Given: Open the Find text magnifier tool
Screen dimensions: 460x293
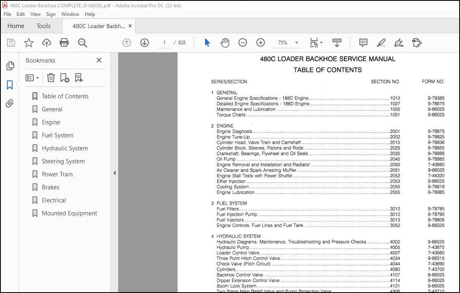Looking at the screenshot, I should (x=82, y=43).
